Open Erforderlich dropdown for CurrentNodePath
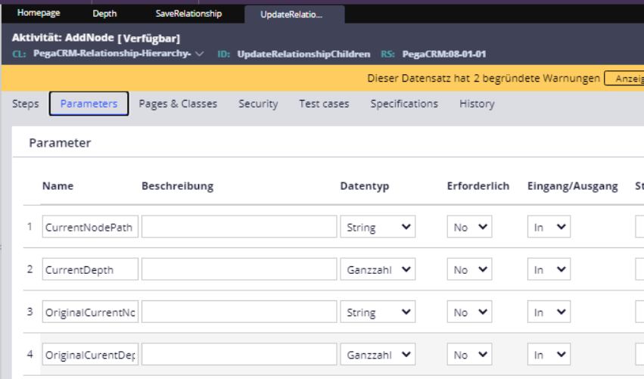The height and width of the screenshot is (379, 644). (x=469, y=227)
